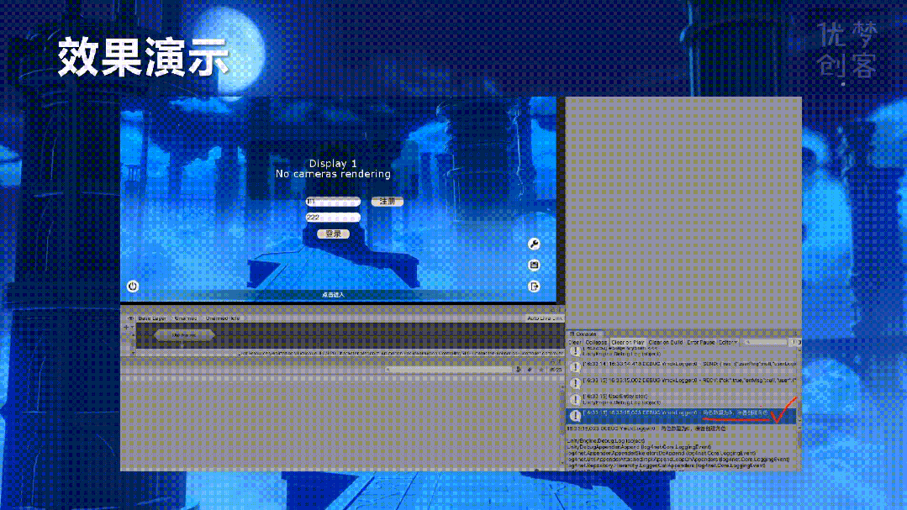Screen dimensions: 907x510
Task: Click the Console search field
Action: coord(765,342)
